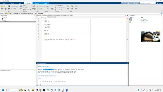Click the Save icon in the toolbar
The image size is (163, 92).
pos(9,6)
